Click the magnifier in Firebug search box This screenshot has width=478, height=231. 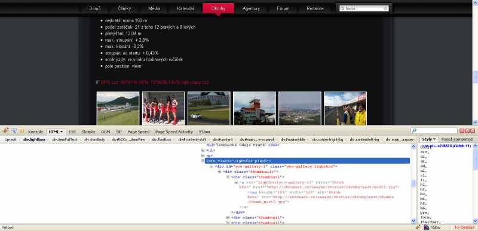(x=414, y=131)
